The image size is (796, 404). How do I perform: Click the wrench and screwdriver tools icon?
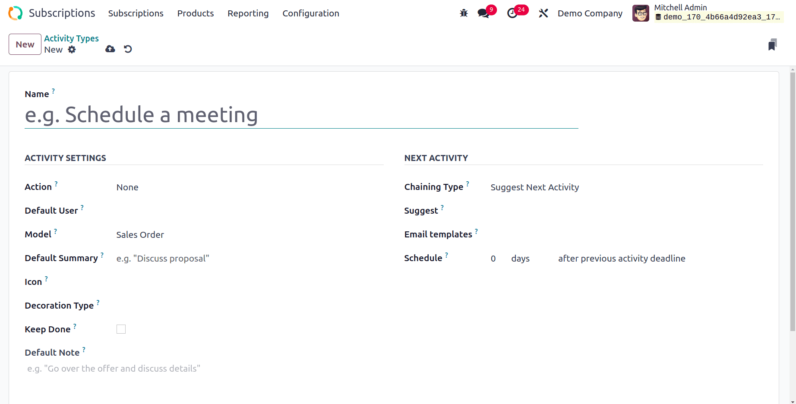(x=543, y=13)
